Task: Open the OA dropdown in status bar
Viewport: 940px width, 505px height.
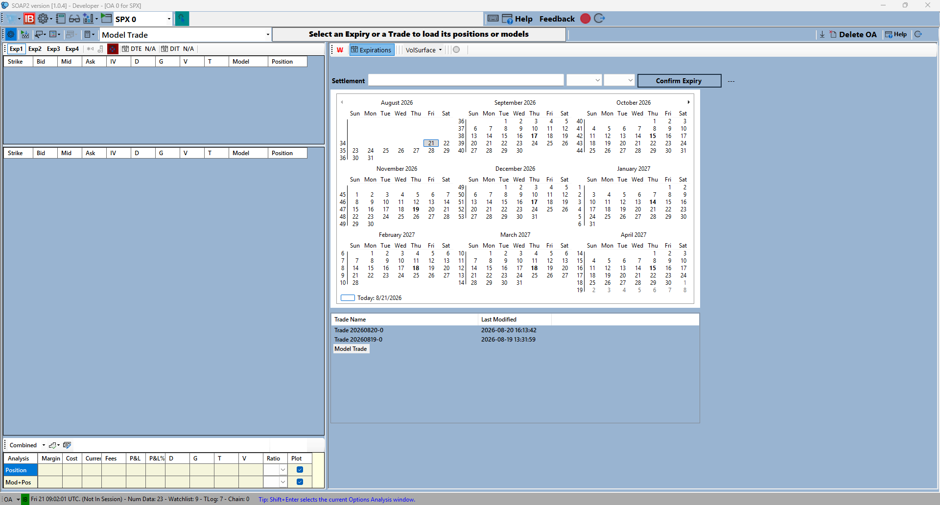Action: tap(18, 500)
